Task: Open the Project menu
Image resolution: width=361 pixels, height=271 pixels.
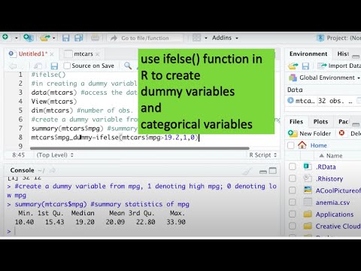Action: point(338,38)
